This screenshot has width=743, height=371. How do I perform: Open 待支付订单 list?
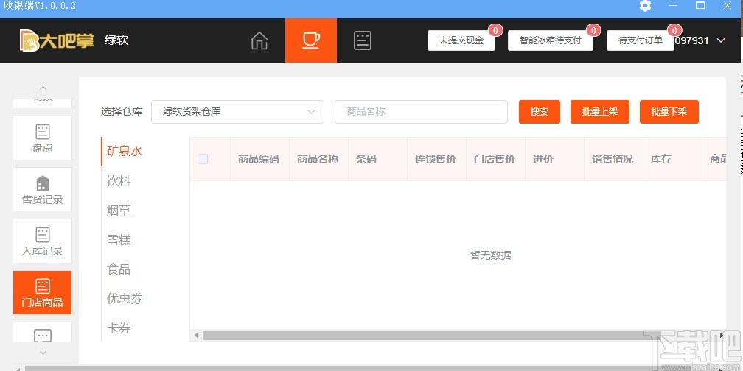(x=640, y=40)
